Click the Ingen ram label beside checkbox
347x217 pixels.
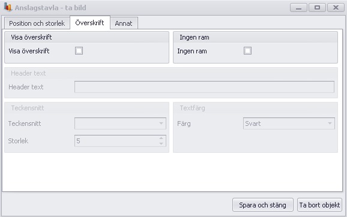(192, 52)
